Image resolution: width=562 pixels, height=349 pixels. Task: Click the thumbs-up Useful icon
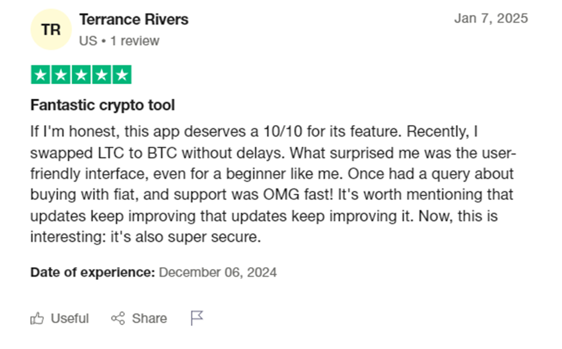(37, 318)
